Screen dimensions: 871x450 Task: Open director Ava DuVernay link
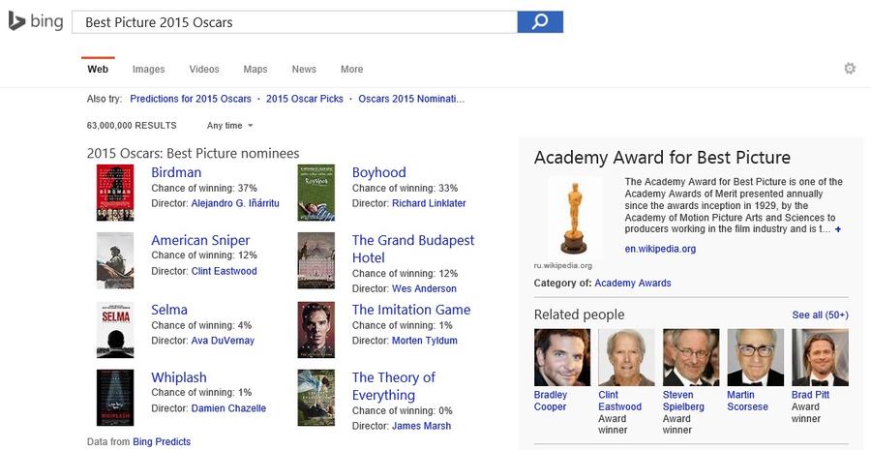pyautogui.click(x=223, y=341)
